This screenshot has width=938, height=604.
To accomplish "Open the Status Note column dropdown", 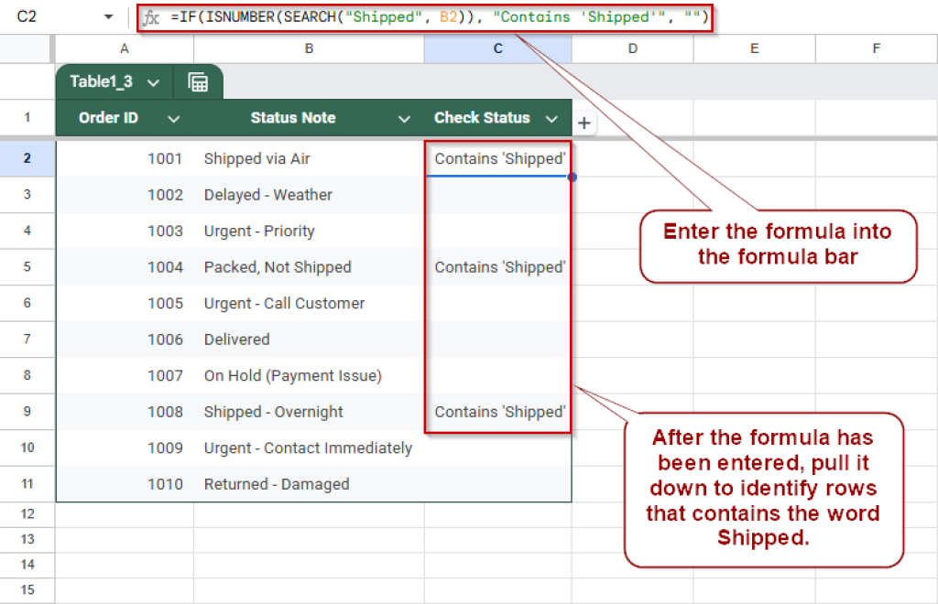I will pos(404,118).
